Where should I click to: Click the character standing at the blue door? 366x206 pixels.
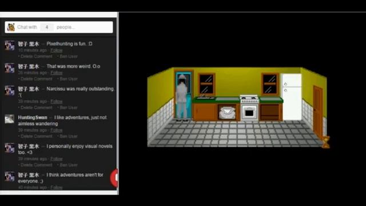[182, 98]
